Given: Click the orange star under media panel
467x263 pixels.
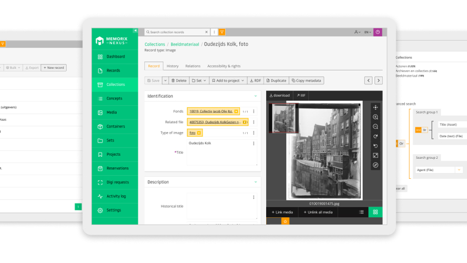Looking at the screenshot, I should click(x=286, y=221).
